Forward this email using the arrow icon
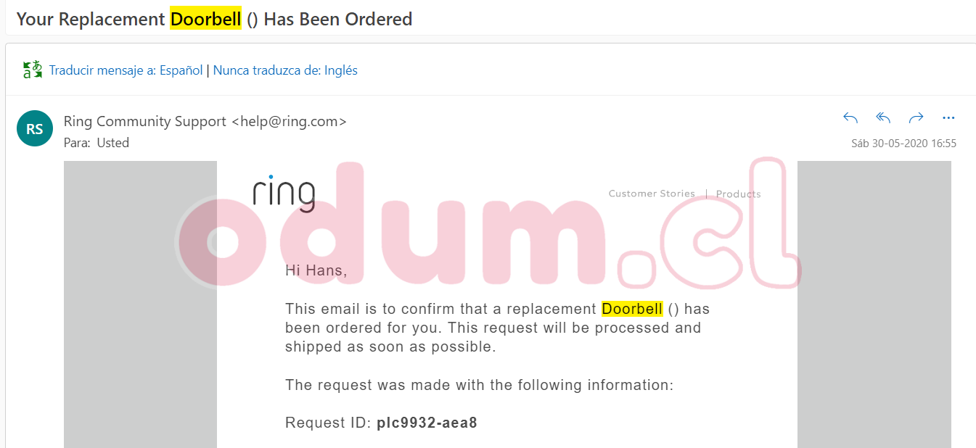Screen dimensions: 976x448 916,118
